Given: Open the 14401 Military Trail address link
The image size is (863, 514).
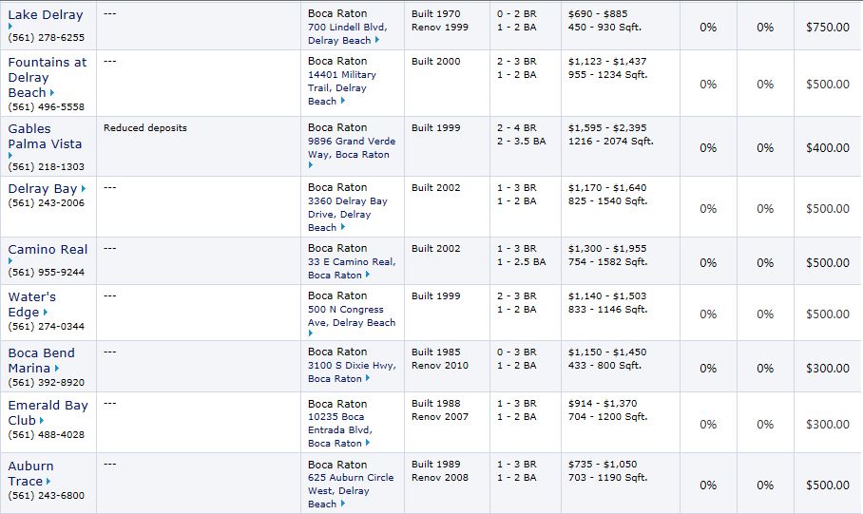Looking at the screenshot, I should 342,87.
